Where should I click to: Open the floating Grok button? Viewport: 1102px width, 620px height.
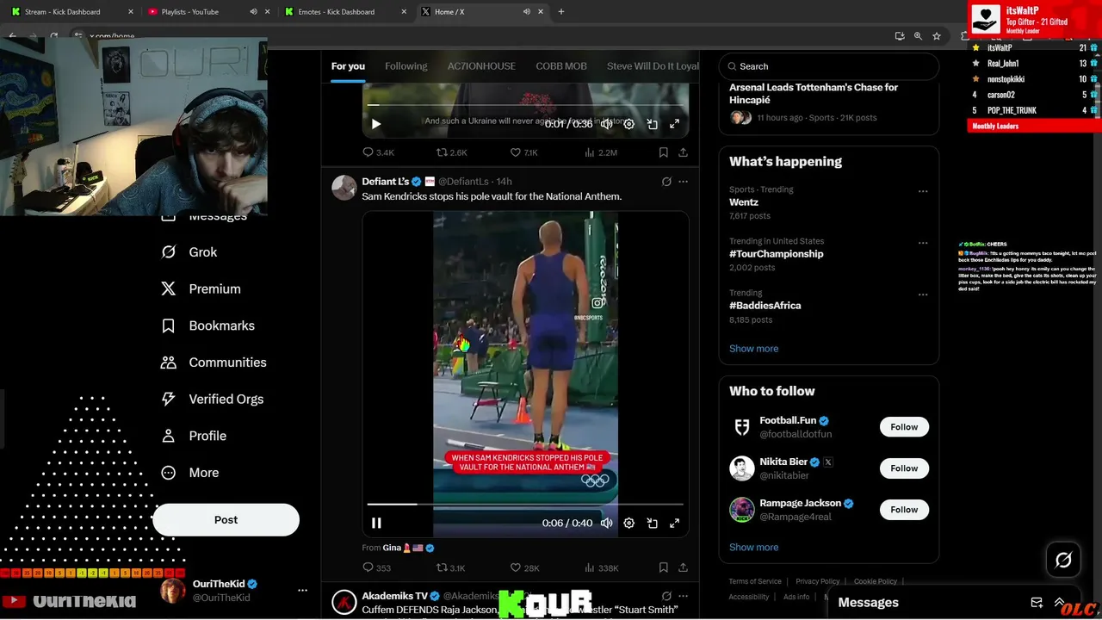coord(1063,561)
